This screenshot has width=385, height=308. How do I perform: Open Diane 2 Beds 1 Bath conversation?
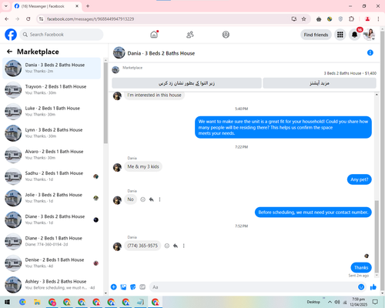point(52,241)
